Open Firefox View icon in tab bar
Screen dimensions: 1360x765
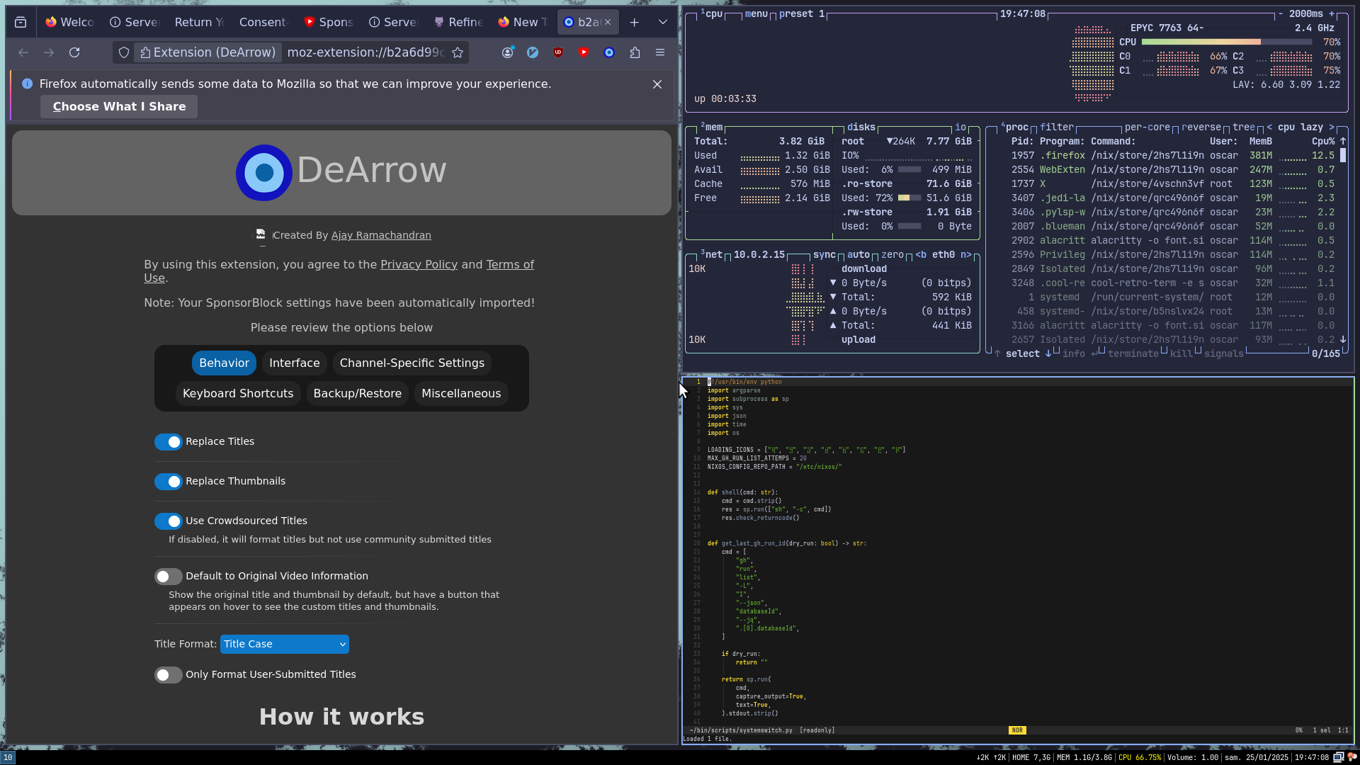[x=21, y=23]
